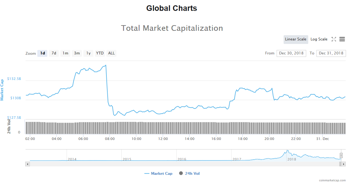The image size is (351, 186).
Task: Set zoom to 3m
Action: (x=77, y=53)
